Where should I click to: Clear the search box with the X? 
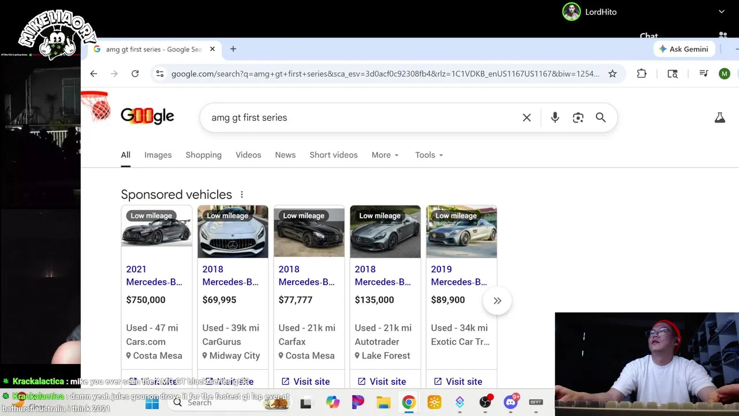[527, 117]
